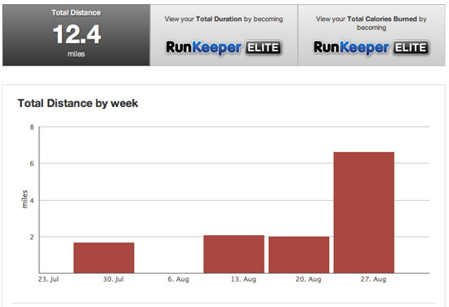This screenshot has width=449, height=307.
Task: Click the 13. Aug week bar
Action: 233,254
